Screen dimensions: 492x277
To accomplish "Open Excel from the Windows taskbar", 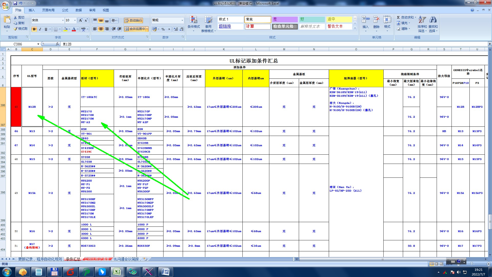I will [117, 272].
